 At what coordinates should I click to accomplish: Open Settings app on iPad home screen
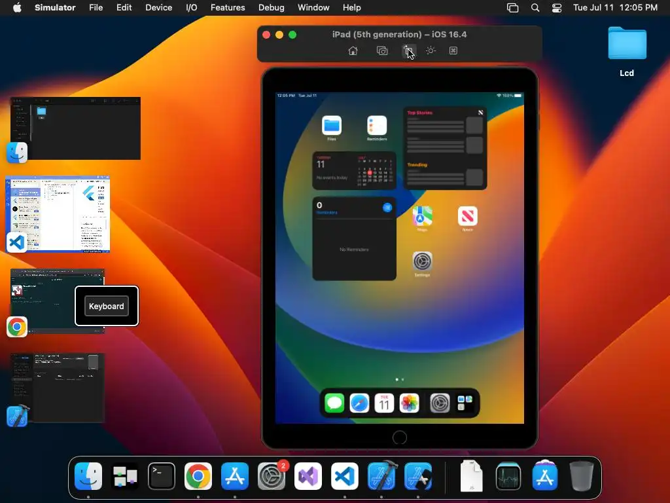(x=422, y=261)
